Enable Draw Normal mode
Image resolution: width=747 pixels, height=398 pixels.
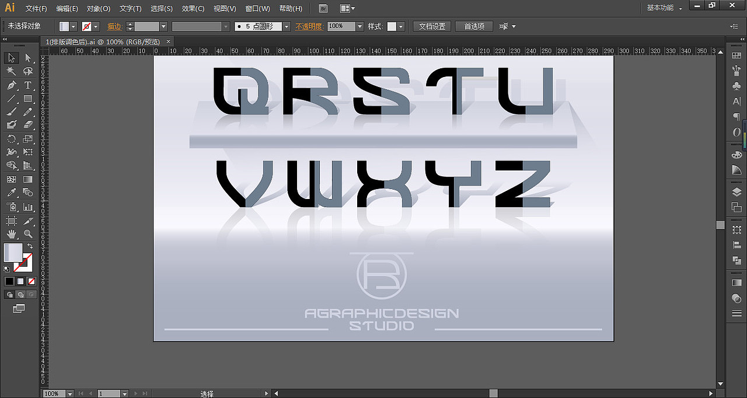pos(9,295)
